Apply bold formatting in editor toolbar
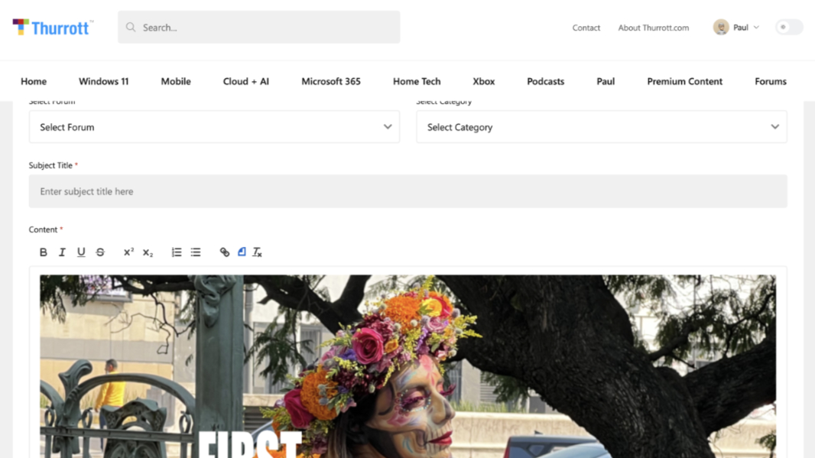The width and height of the screenshot is (815, 458). pos(43,252)
